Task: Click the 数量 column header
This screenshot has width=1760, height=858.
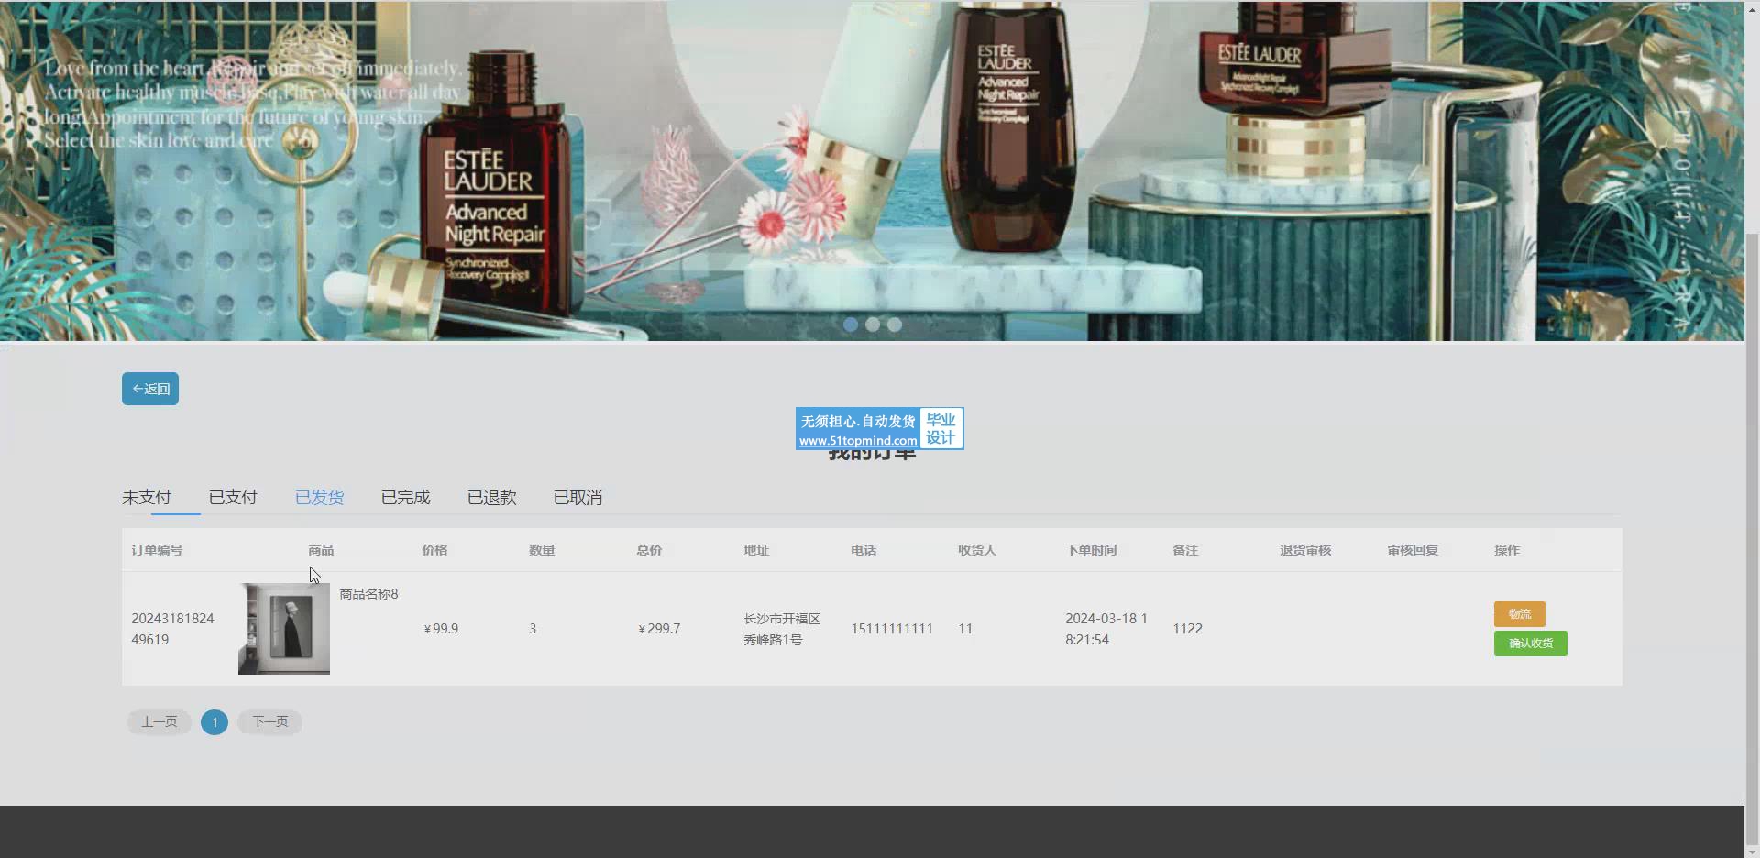Action: (x=542, y=550)
